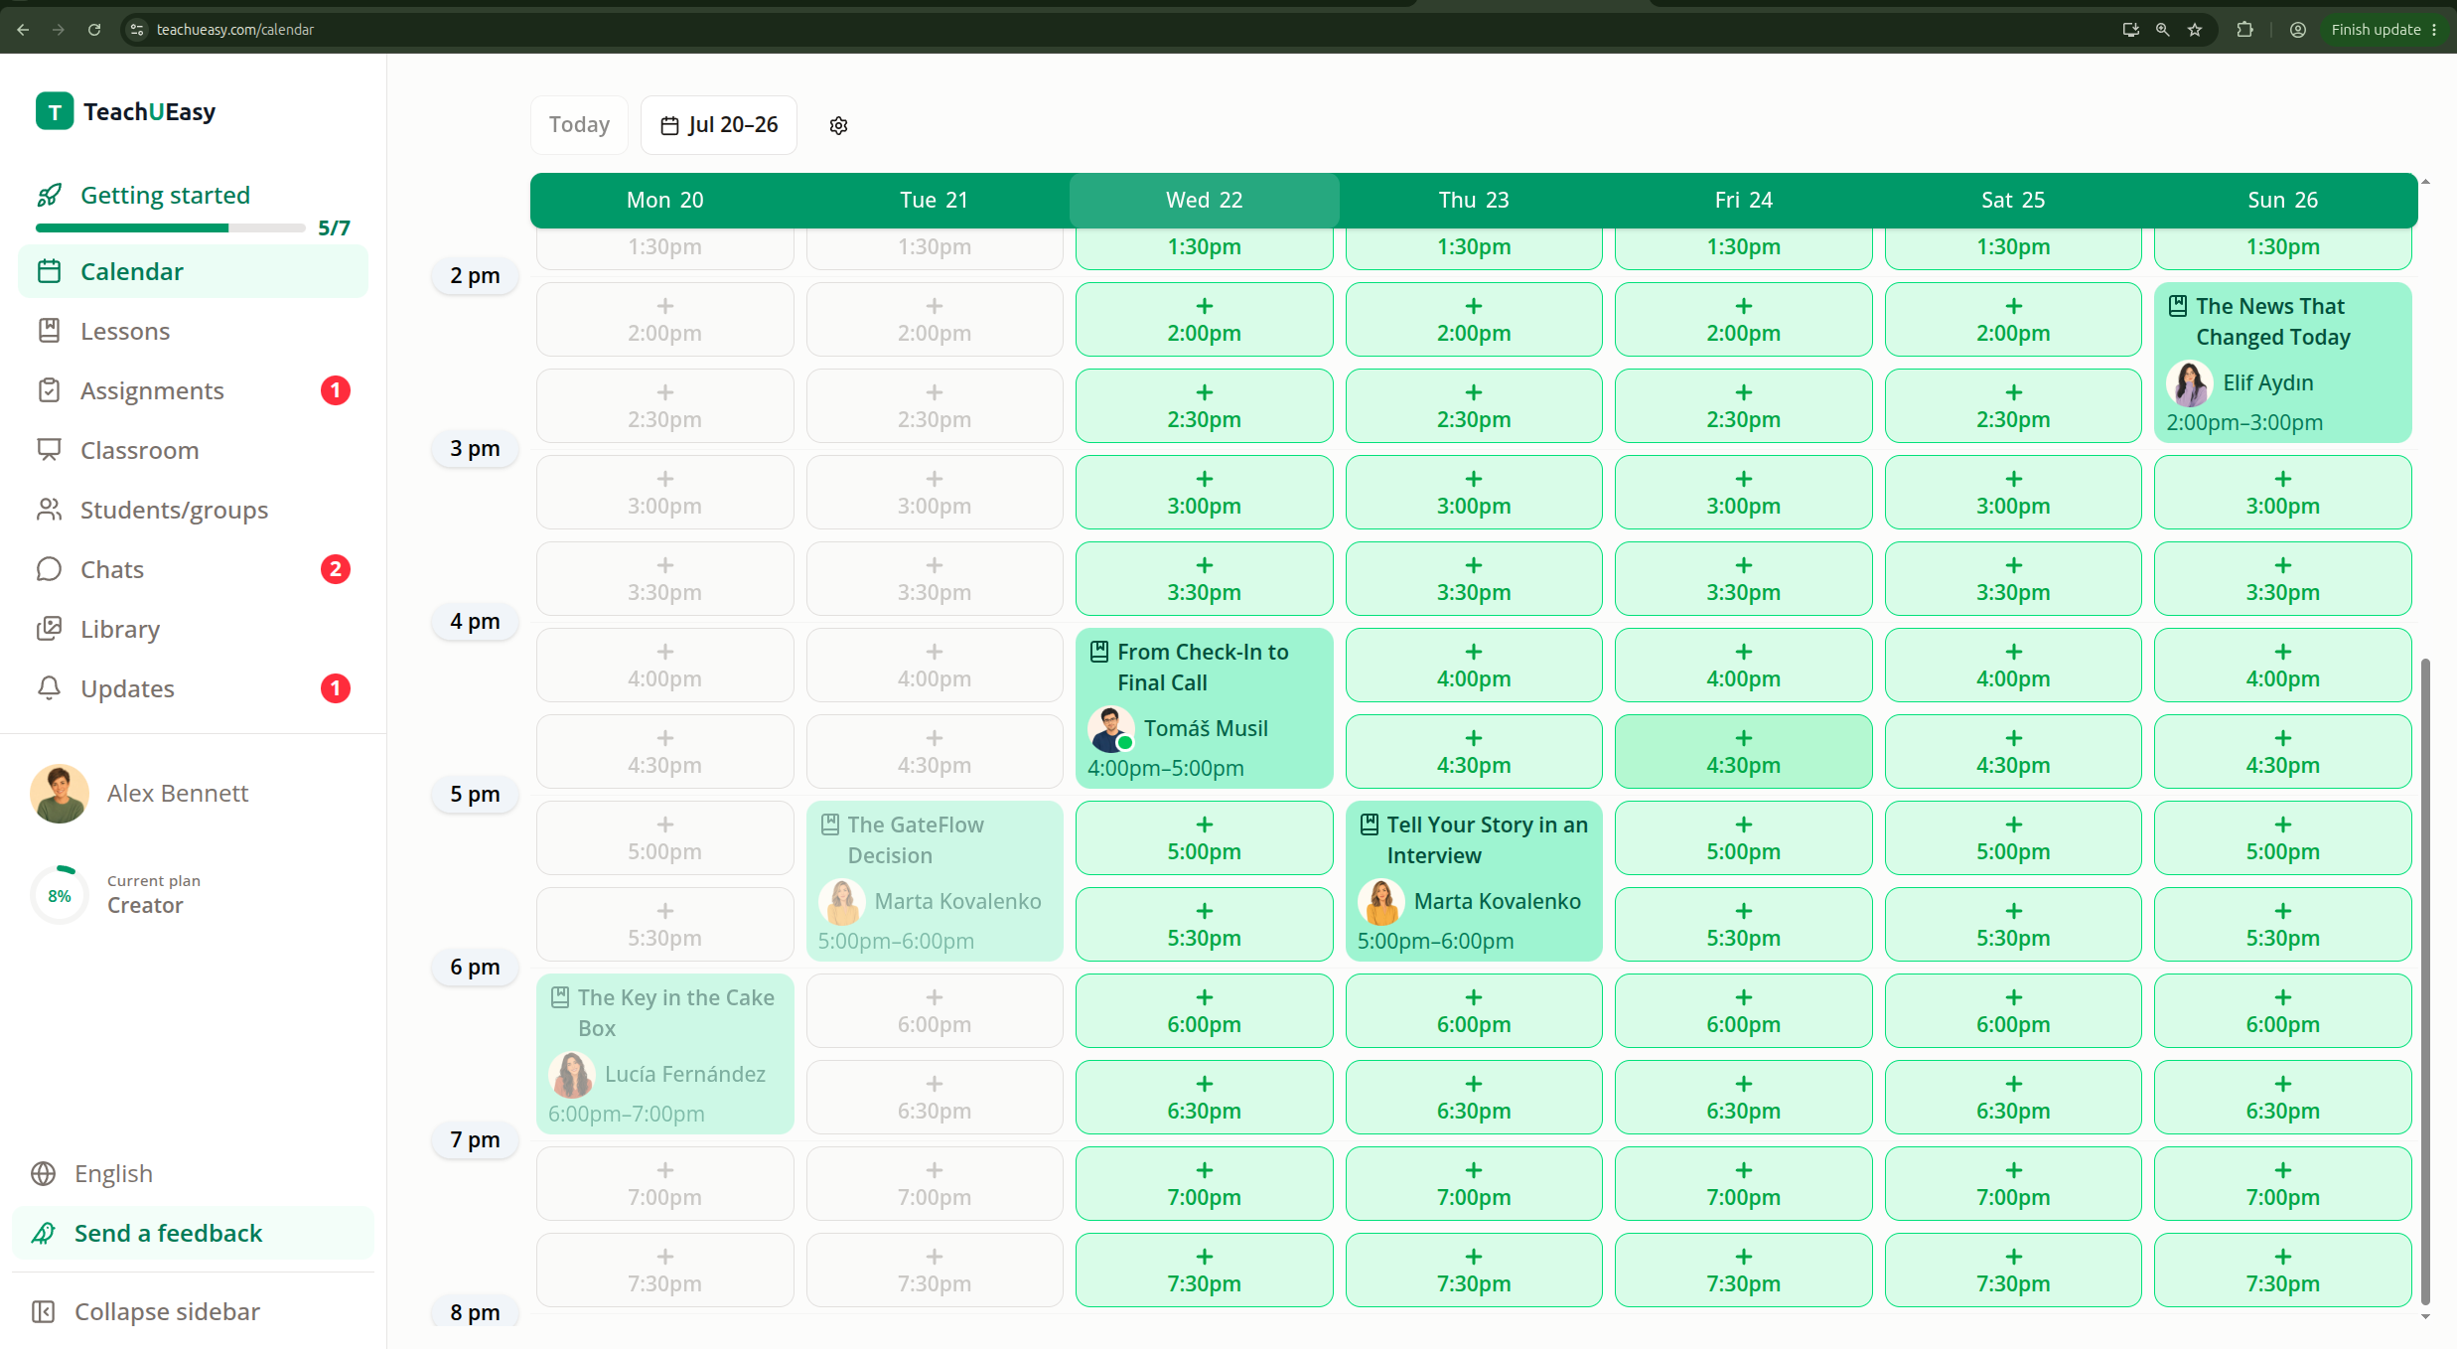Add lesson Fri 24 at 6:00pm
Screen dimensions: 2457x1349
tap(1743, 1011)
